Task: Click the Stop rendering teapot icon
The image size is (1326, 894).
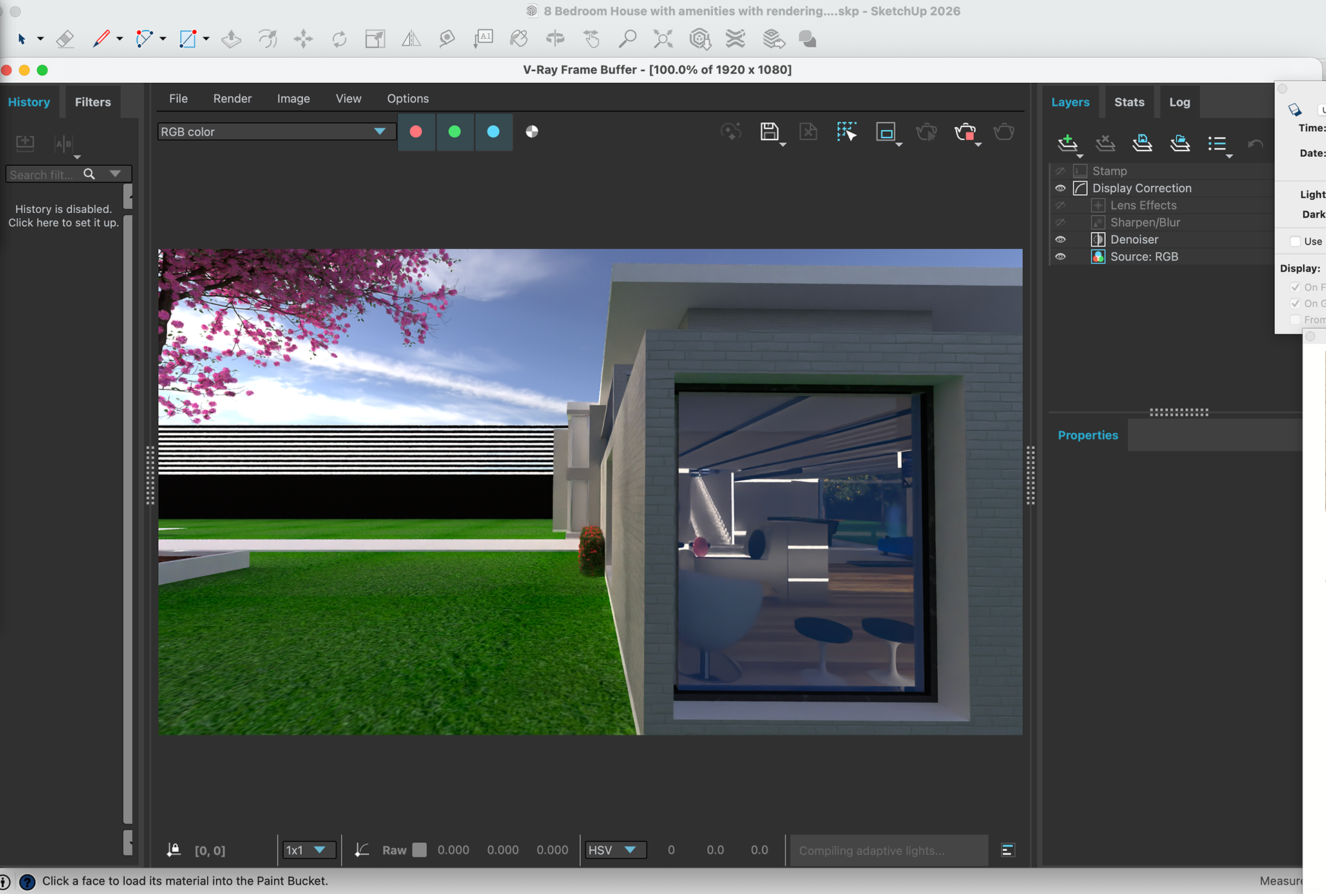Action: [965, 131]
